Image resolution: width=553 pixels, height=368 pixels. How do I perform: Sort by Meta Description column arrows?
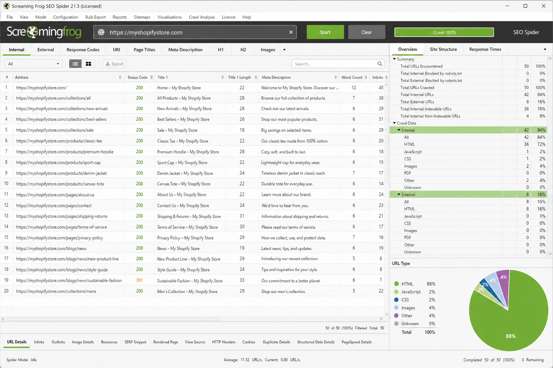click(336, 77)
